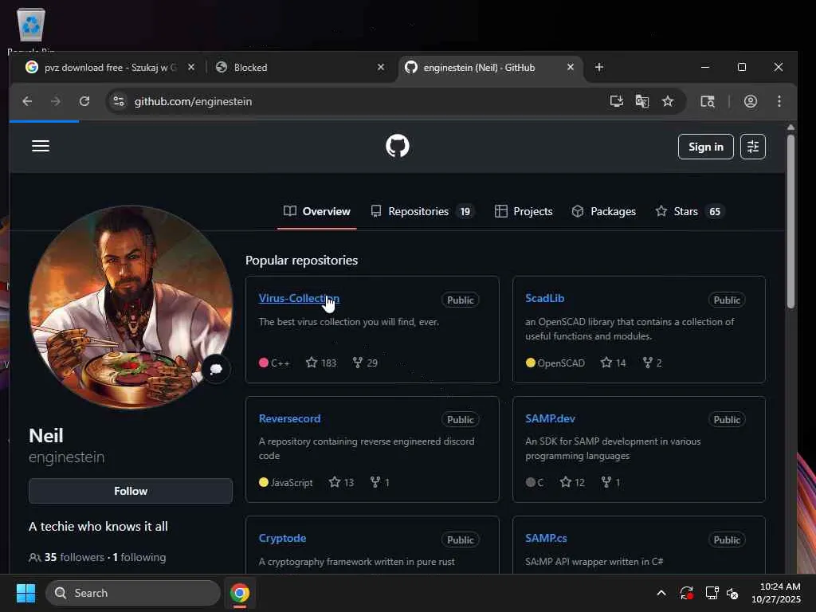The height and width of the screenshot is (612, 816).
Task: Open a new tab with plus button
Action: pyautogui.click(x=599, y=67)
